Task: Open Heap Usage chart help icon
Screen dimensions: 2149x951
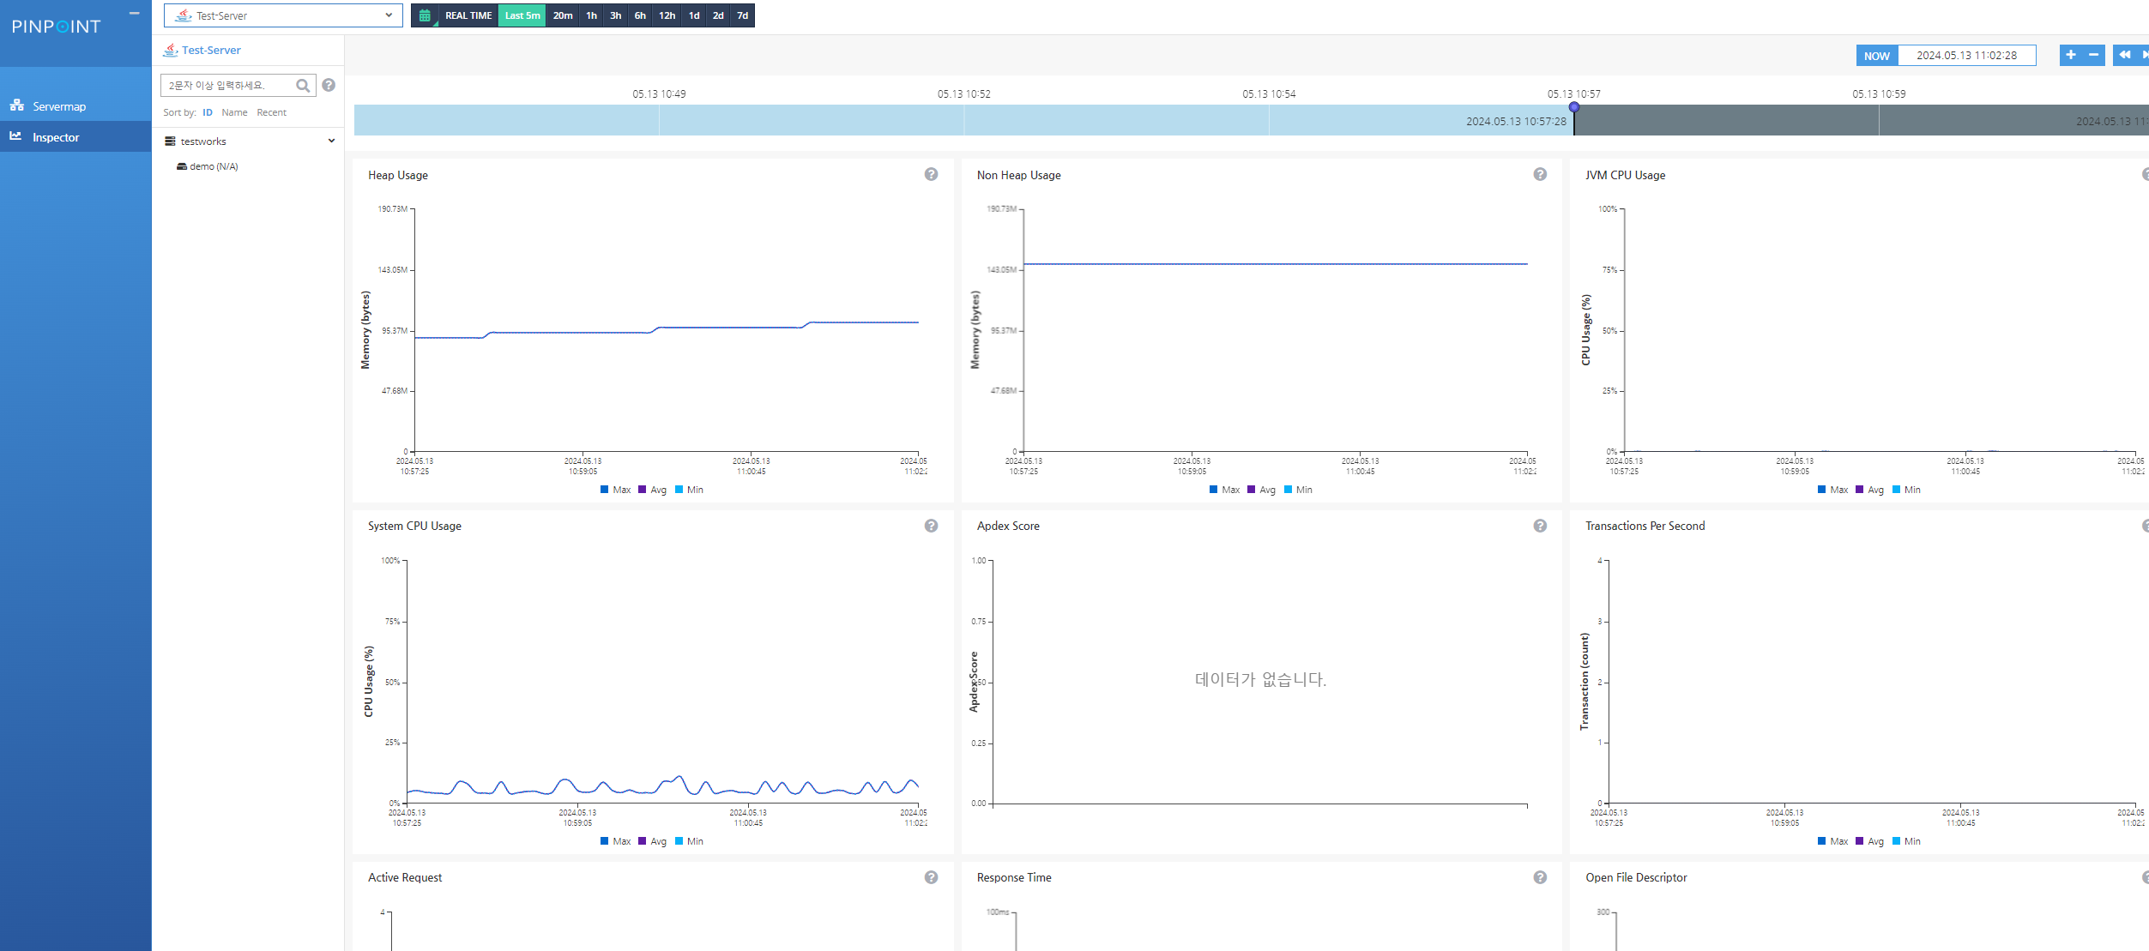Action: click(931, 174)
